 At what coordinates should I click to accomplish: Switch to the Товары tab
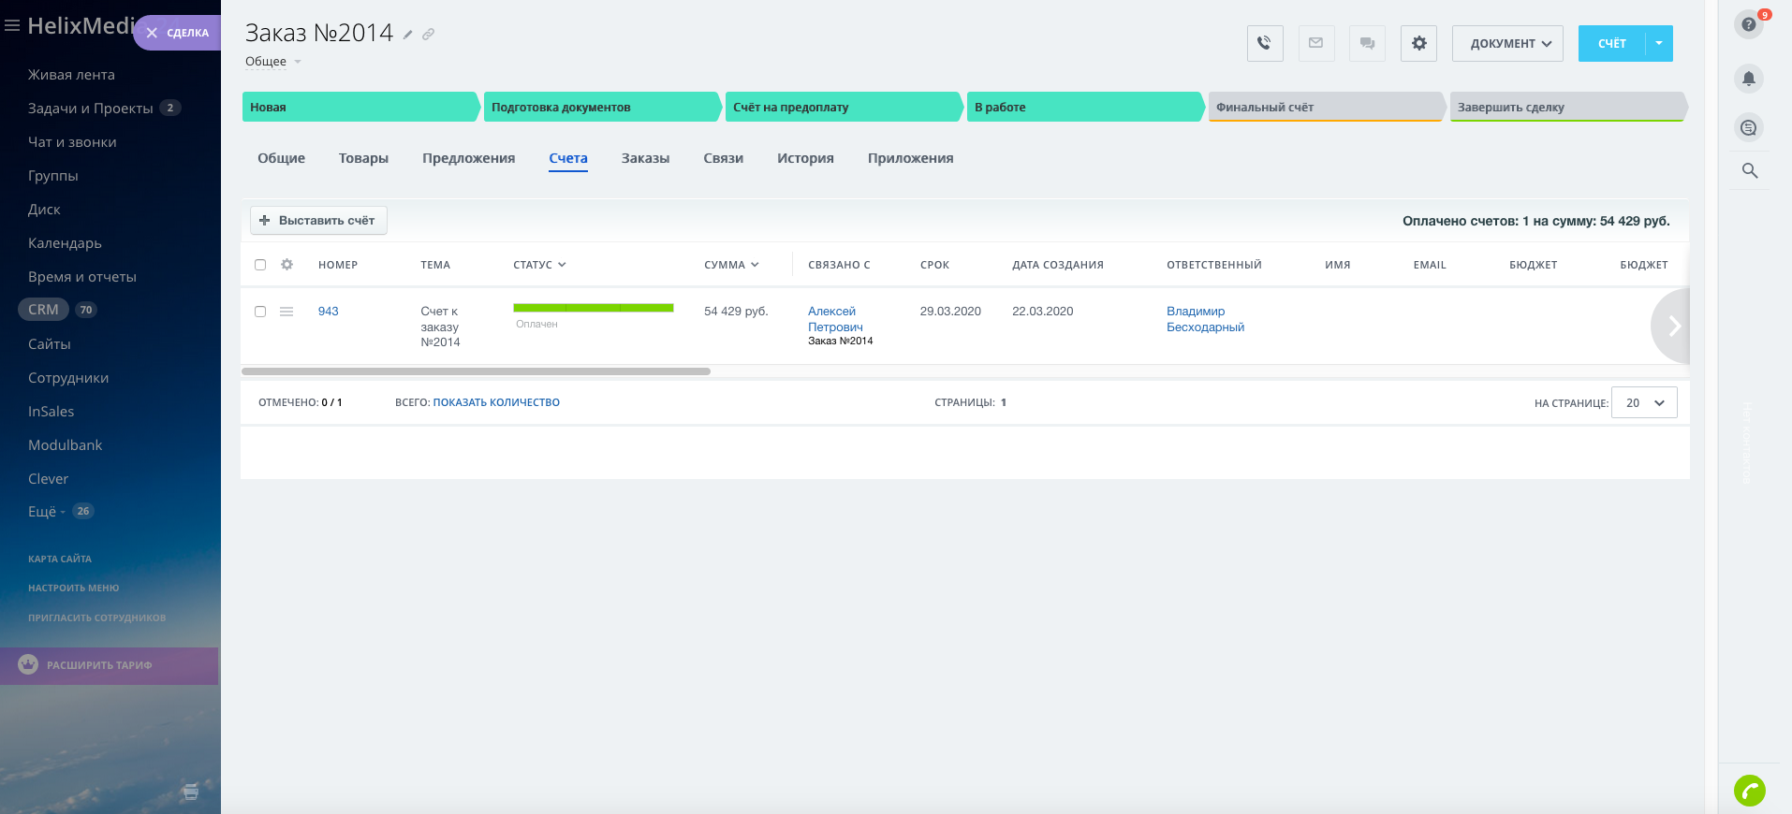[363, 158]
